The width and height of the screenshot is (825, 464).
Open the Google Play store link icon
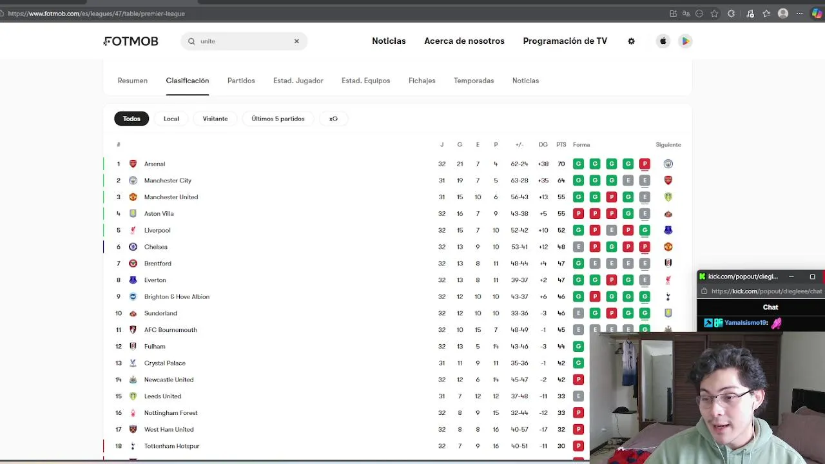point(685,41)
